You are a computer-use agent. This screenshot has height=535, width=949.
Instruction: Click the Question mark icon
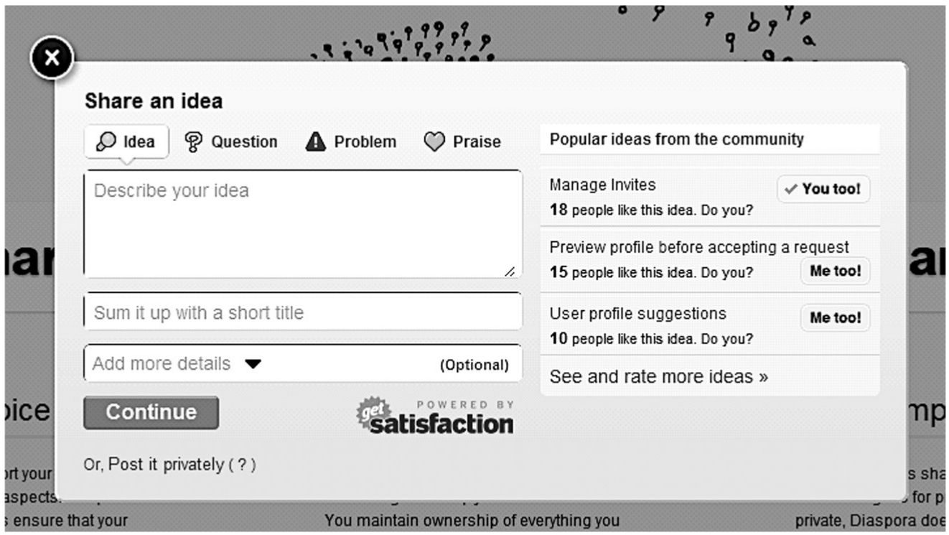193,142
